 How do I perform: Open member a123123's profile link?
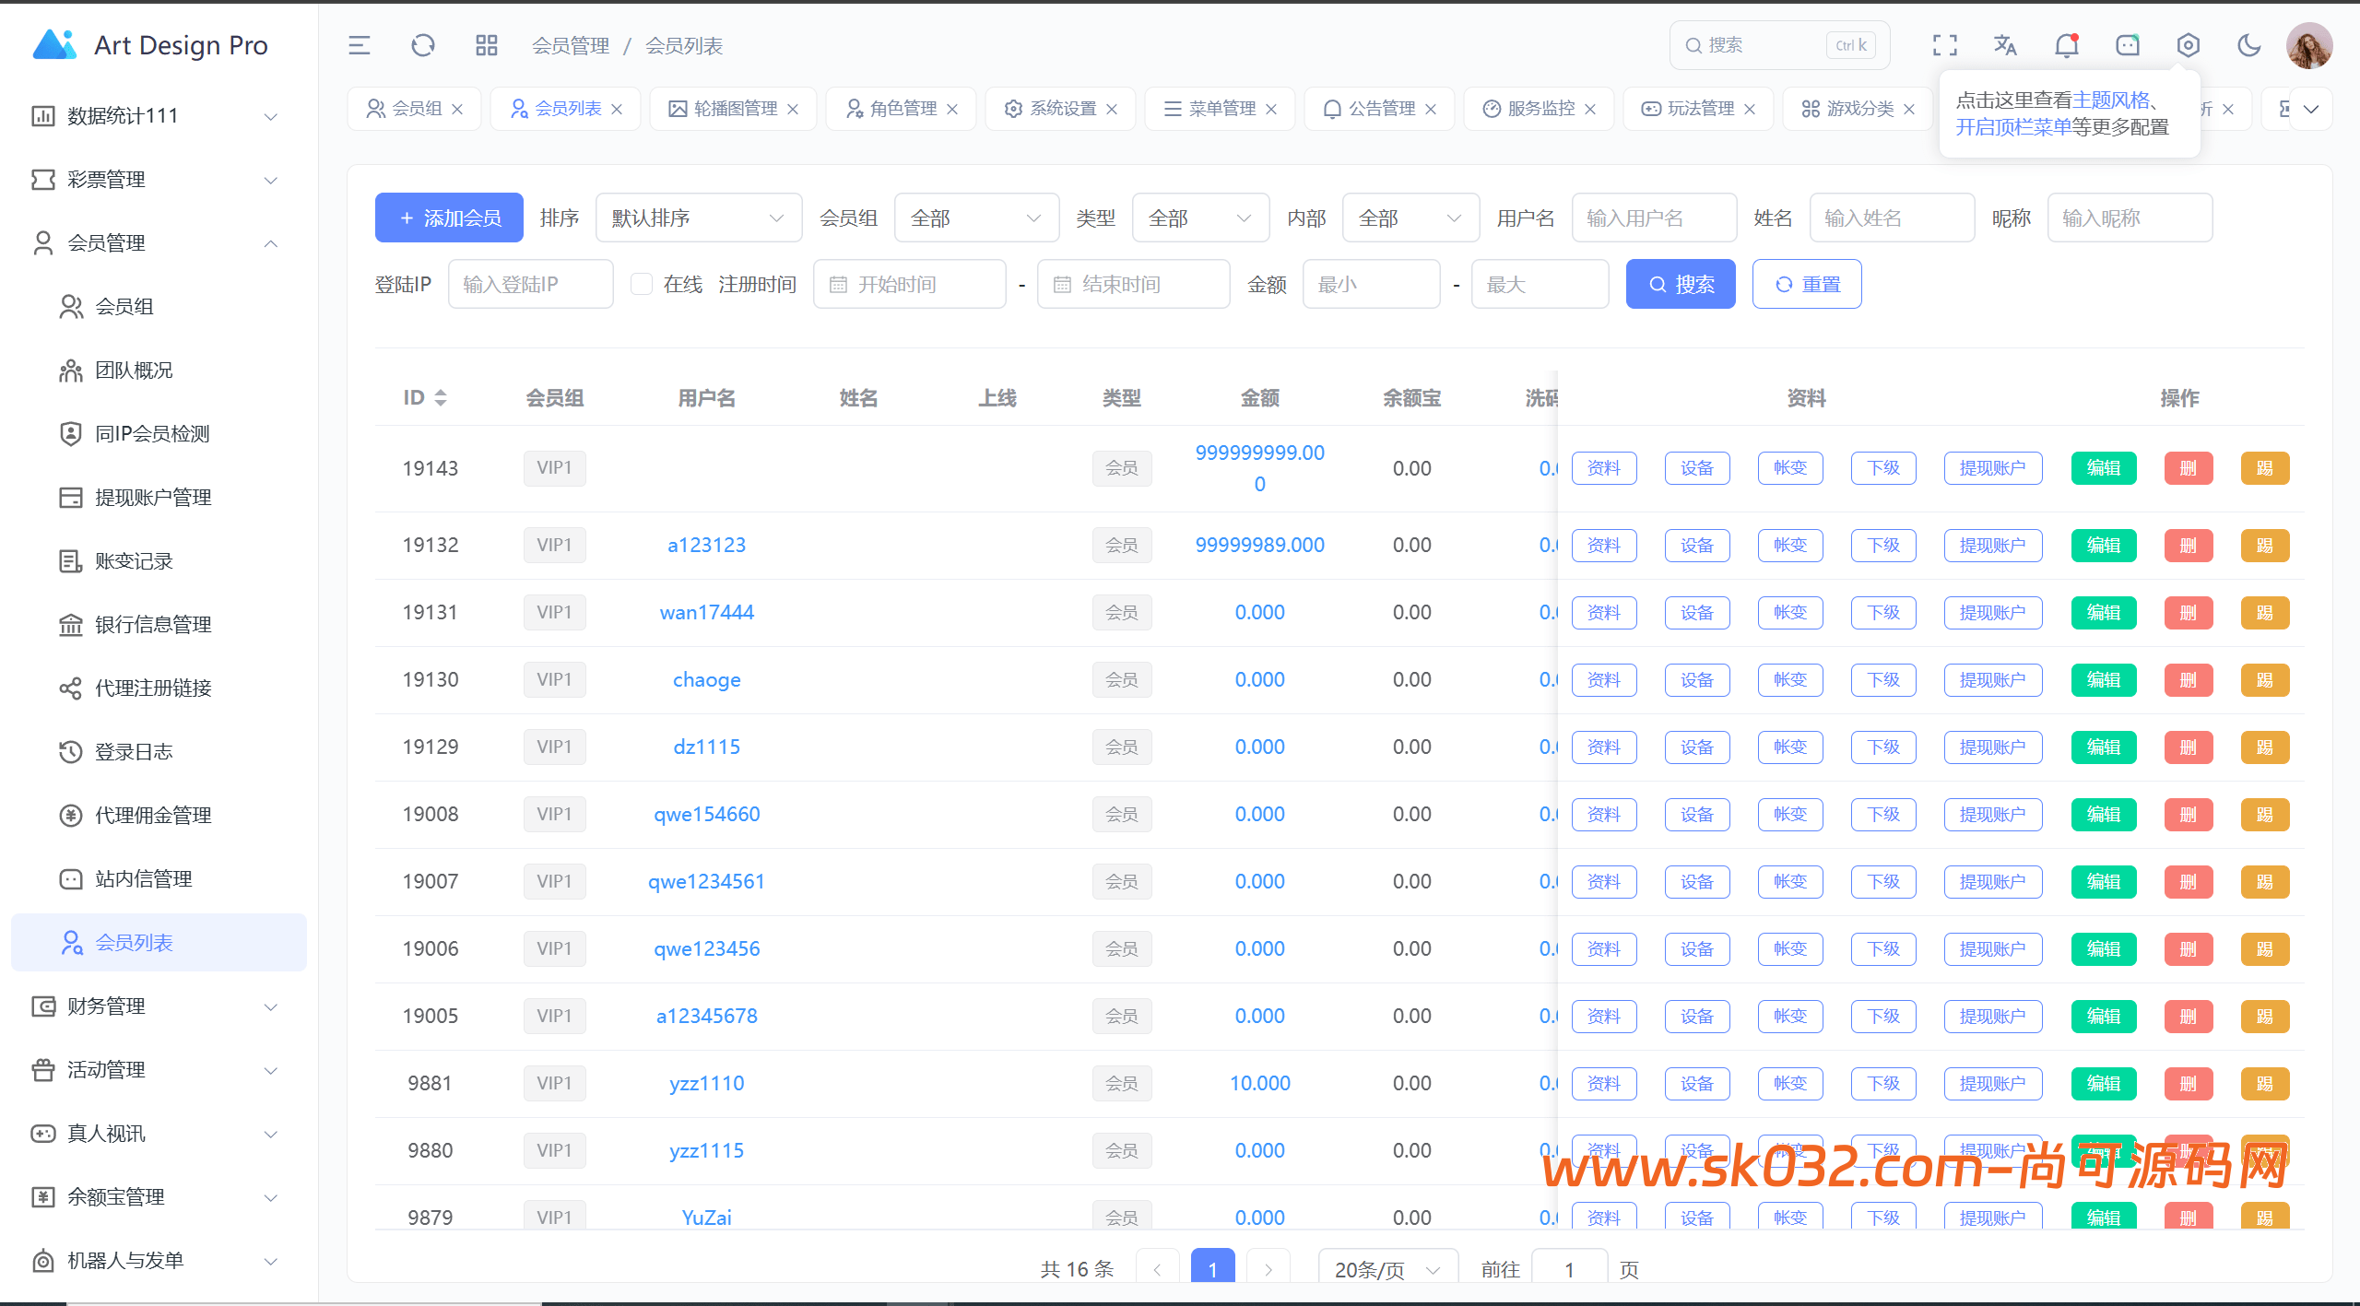(706, 545)
